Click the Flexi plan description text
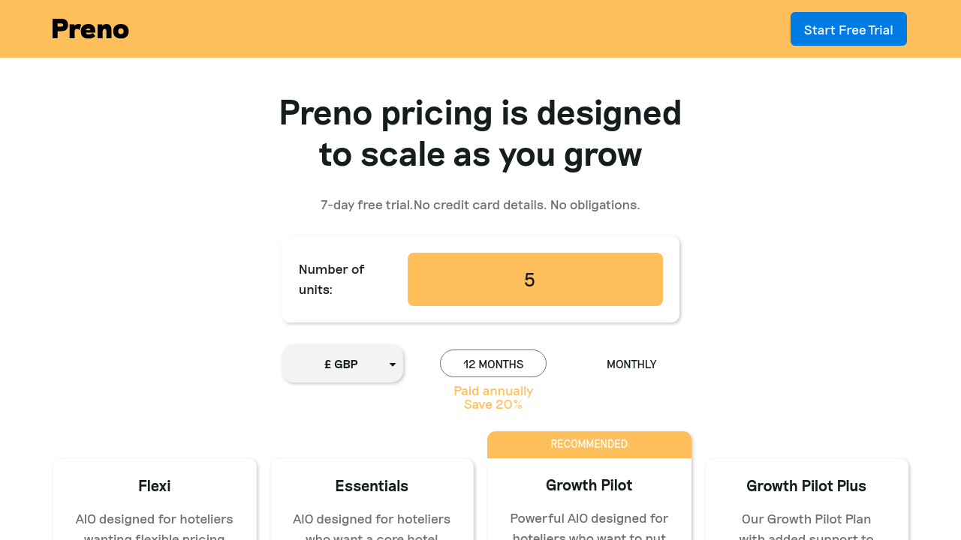The height and width of the screenshot is (540, 961). pos(155,526)
